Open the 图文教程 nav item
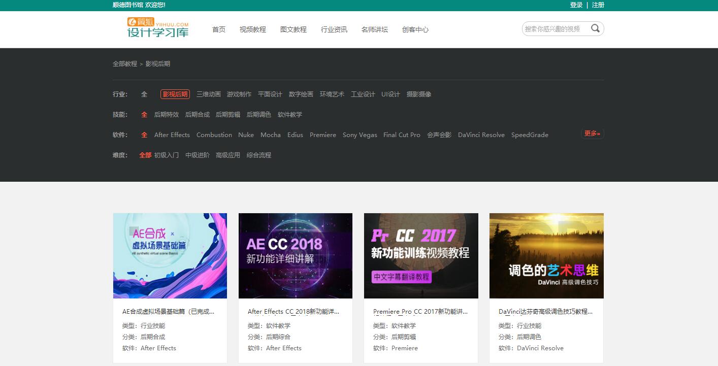718x366 pixels. [x=293, y=29]
